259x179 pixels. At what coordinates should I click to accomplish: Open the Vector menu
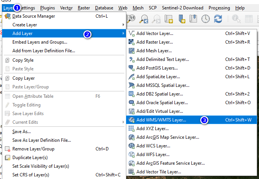point(66,8)
